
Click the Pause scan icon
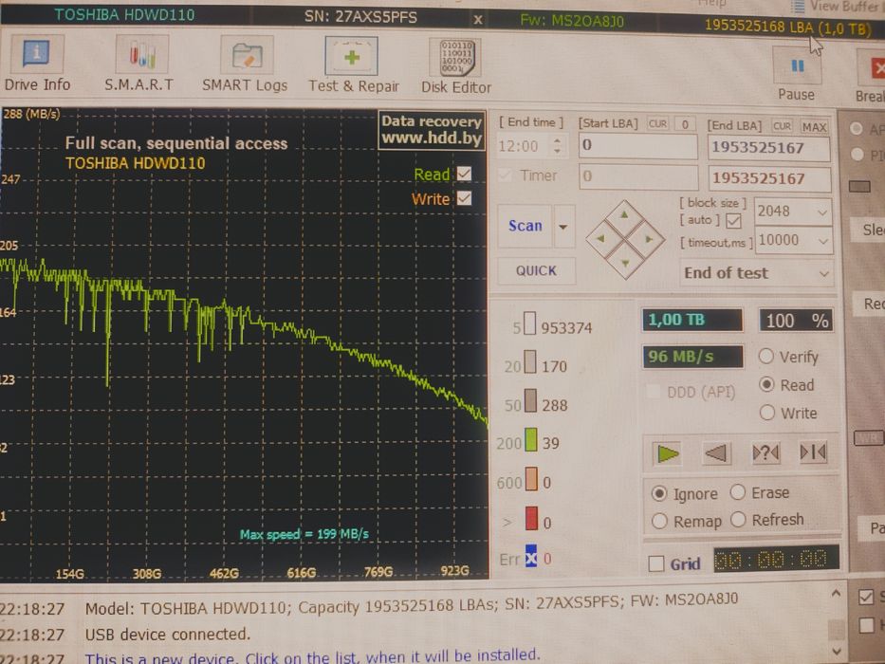(x=797, y=66)
